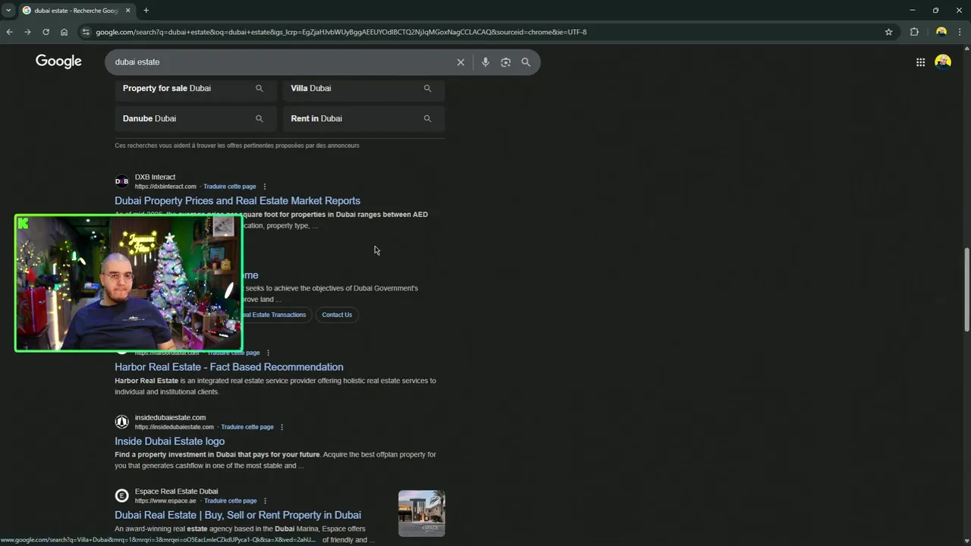Translate the Espace Real Estate page

coord(231,501)
